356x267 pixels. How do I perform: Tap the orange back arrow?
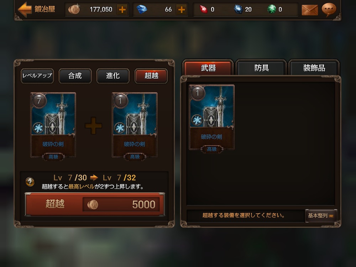(25, 9)
